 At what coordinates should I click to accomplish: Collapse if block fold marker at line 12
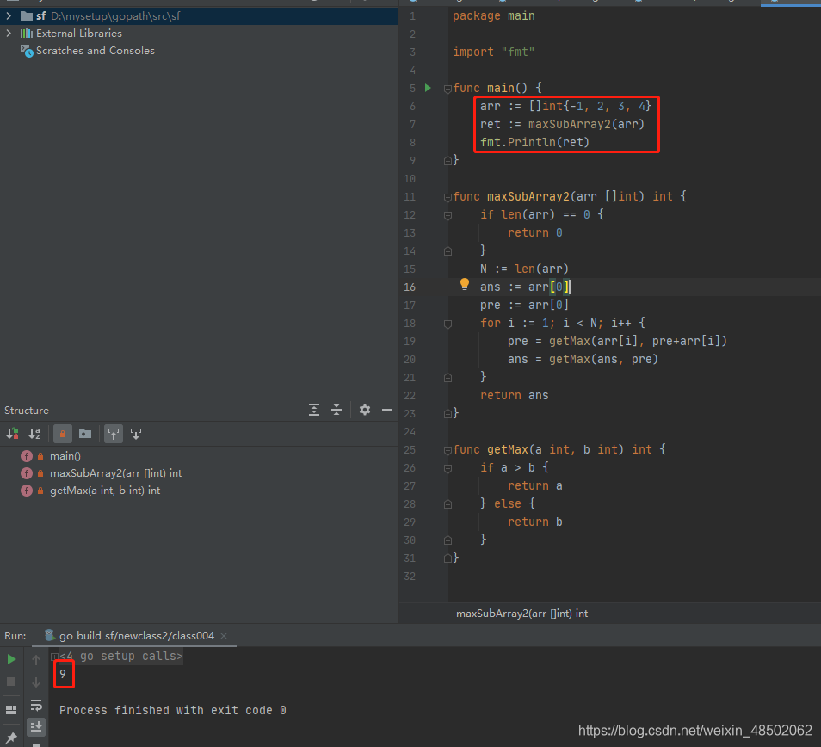[448, 215]
